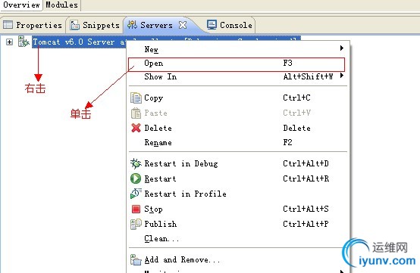Screen dimensions: 420x273
Task: Click the arrow beside Show In
Action: (341, 76)
